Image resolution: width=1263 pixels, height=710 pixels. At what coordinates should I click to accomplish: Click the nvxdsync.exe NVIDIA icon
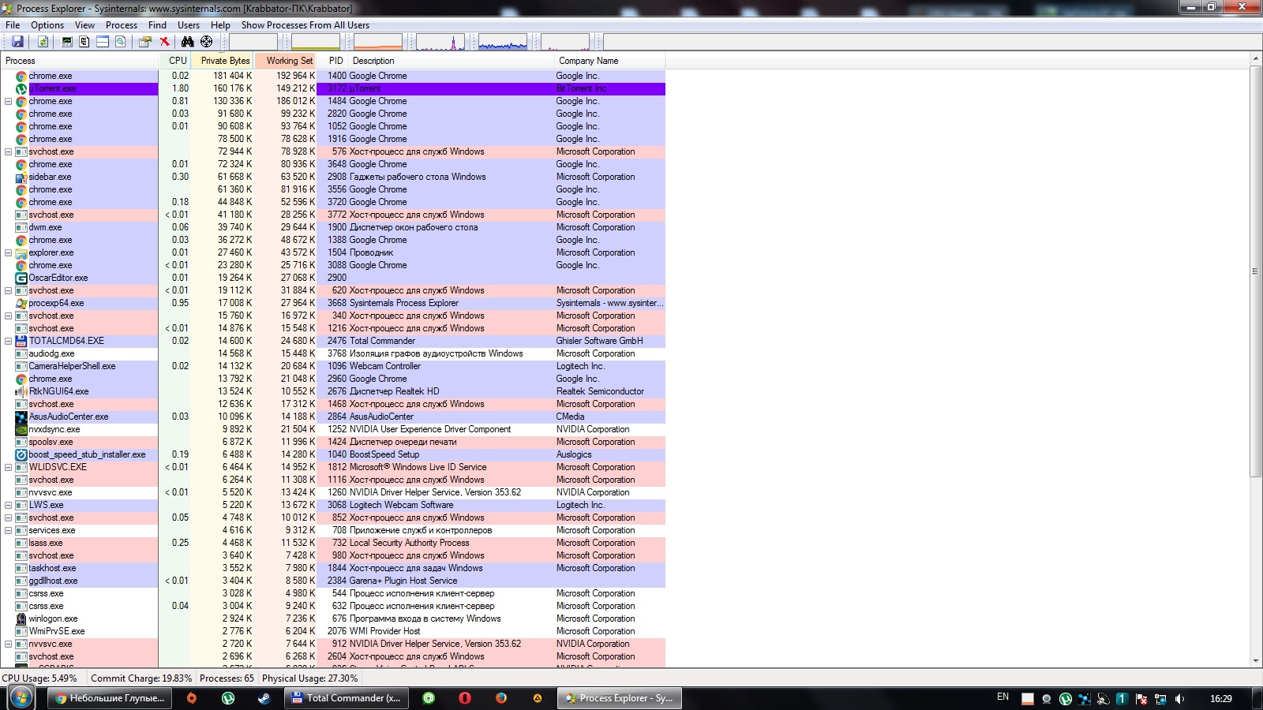pos(21,429)
